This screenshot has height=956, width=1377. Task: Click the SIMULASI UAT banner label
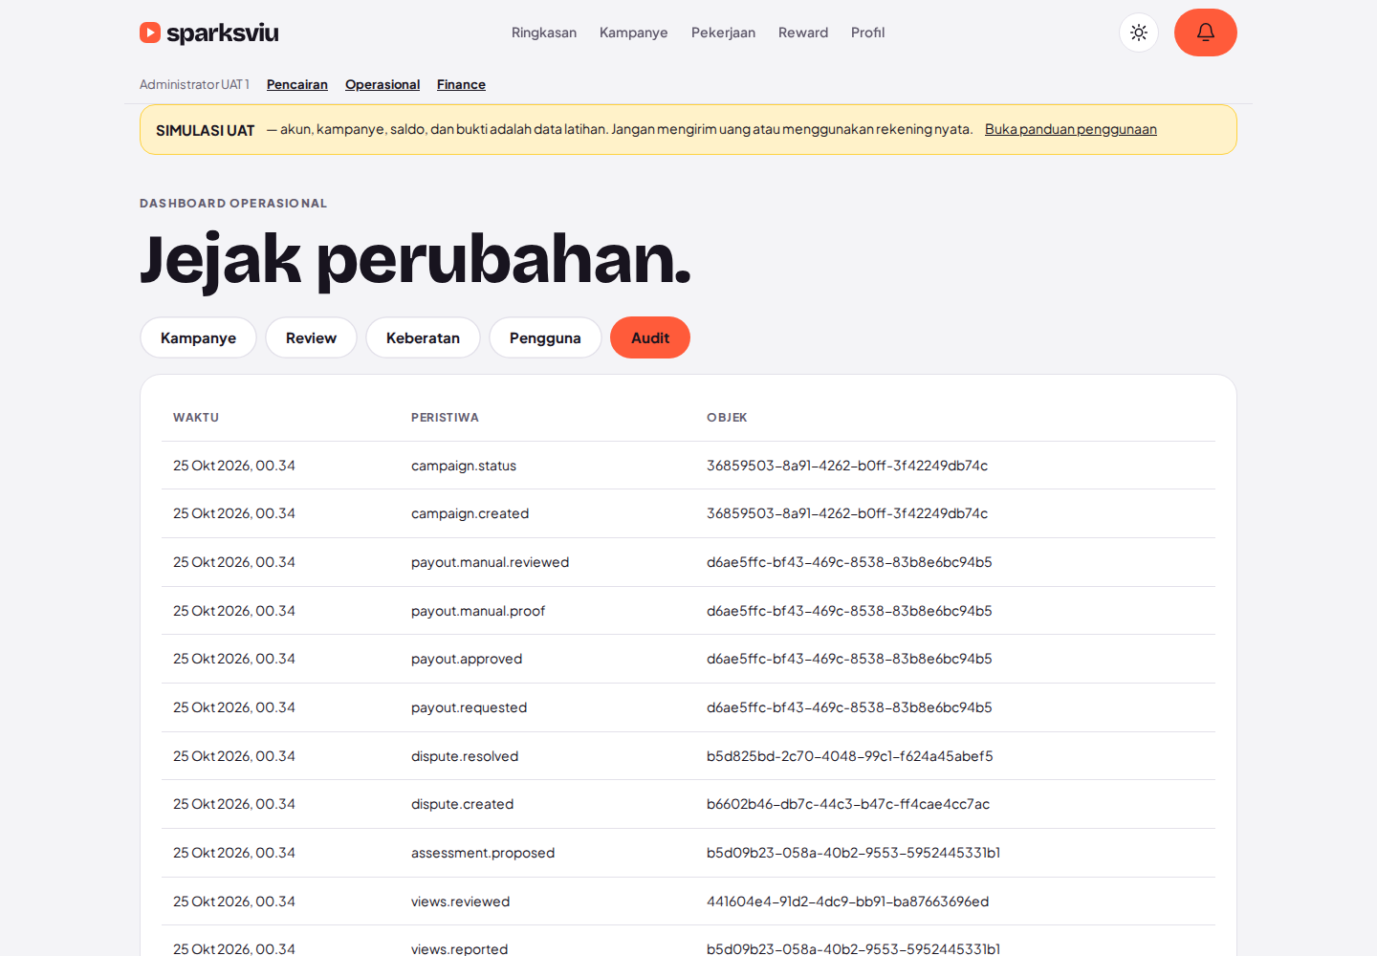click(x=205, y=130)
